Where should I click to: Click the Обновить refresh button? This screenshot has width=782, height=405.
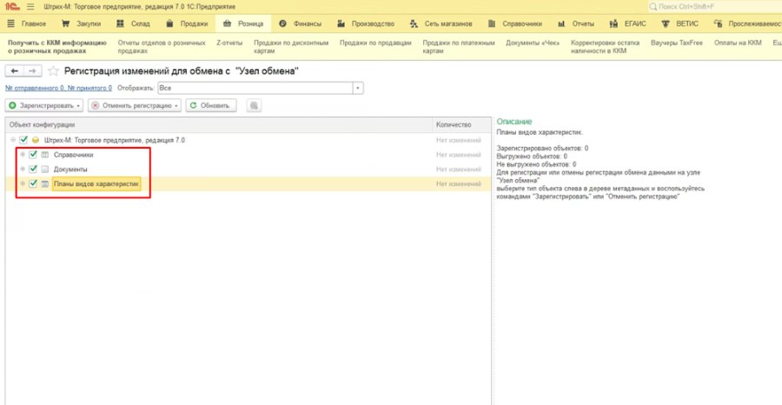(211, 106)
